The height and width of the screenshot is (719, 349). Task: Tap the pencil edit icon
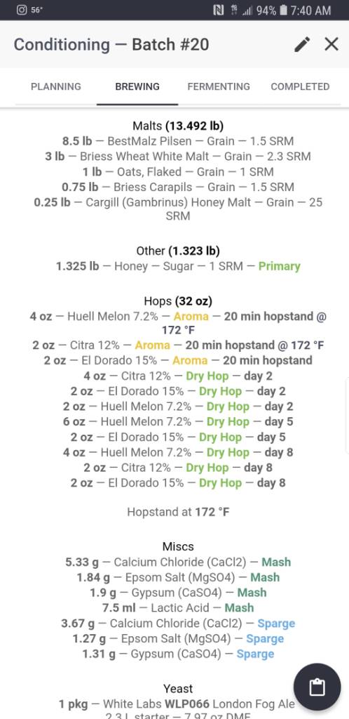point(302,44)
